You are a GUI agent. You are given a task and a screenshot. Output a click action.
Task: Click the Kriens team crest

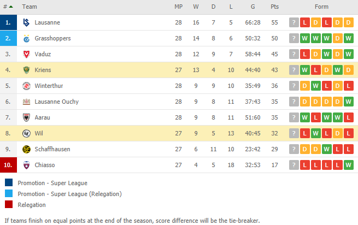tap(26, 70)
